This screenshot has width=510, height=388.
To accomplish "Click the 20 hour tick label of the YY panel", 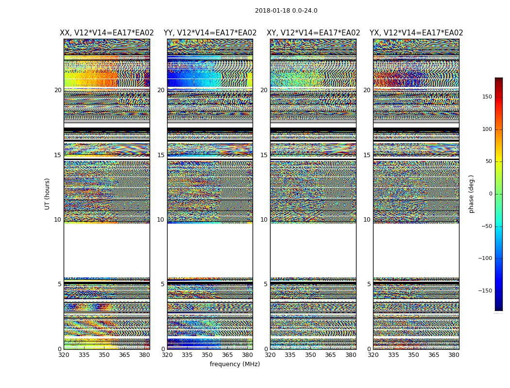I will 161,90.
